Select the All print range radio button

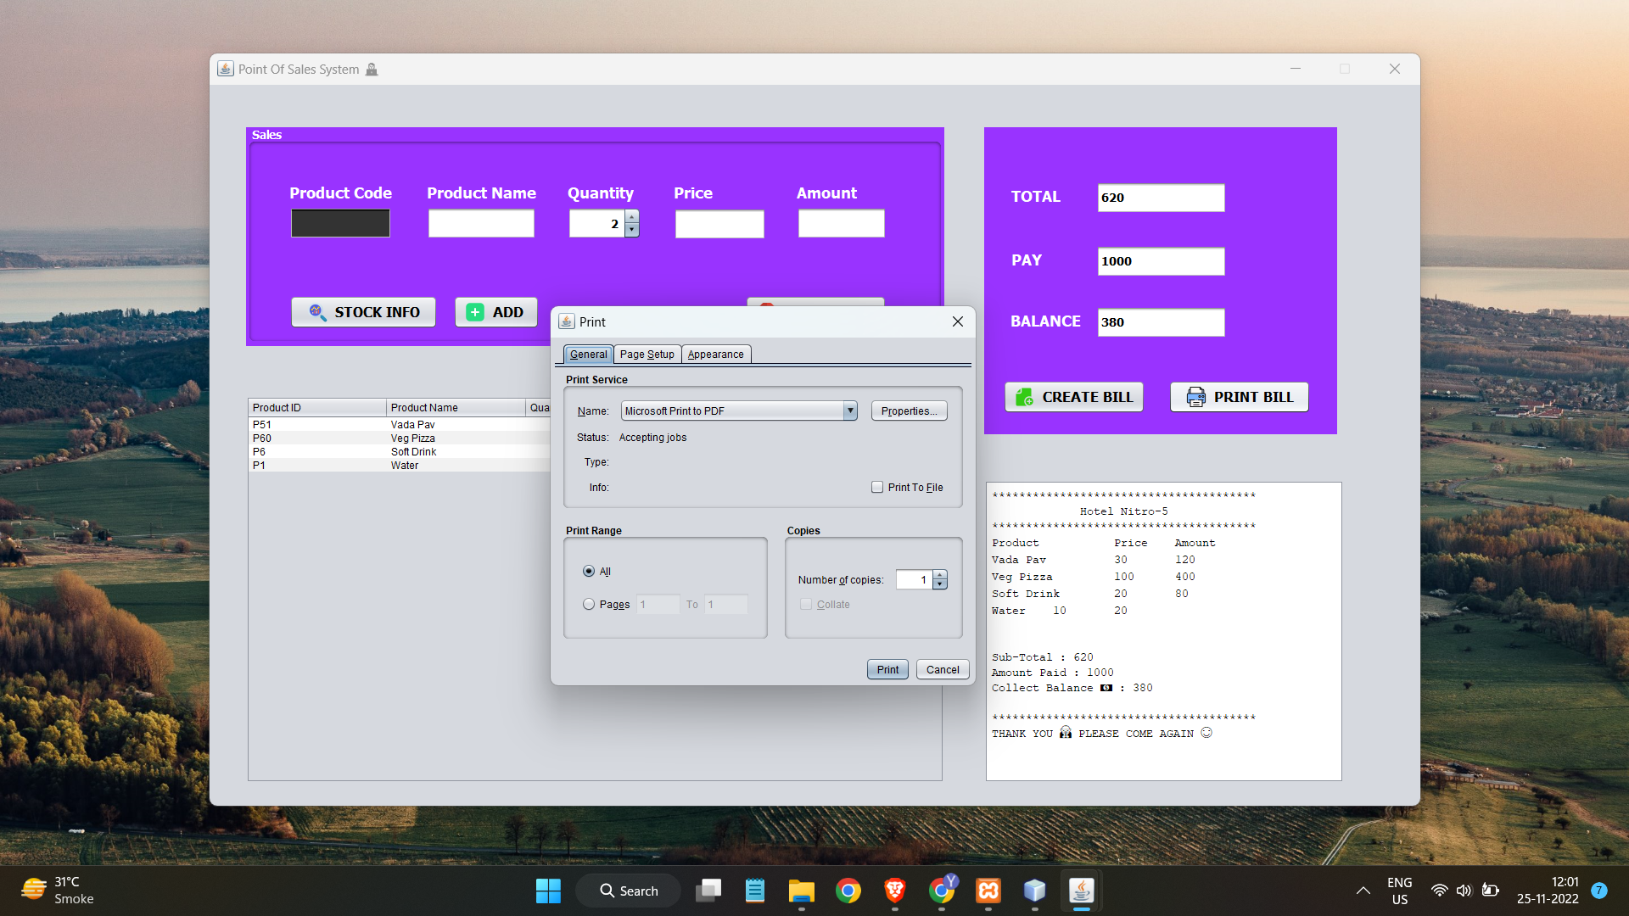589,571
